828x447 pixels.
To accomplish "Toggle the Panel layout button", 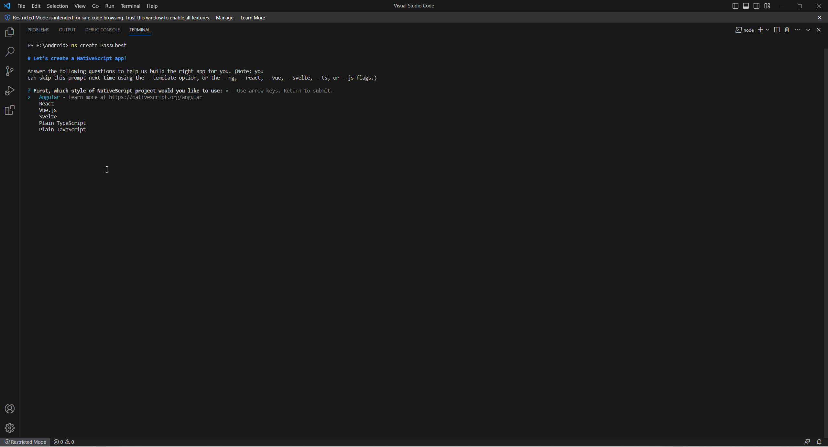I will (x=746, y=6).
